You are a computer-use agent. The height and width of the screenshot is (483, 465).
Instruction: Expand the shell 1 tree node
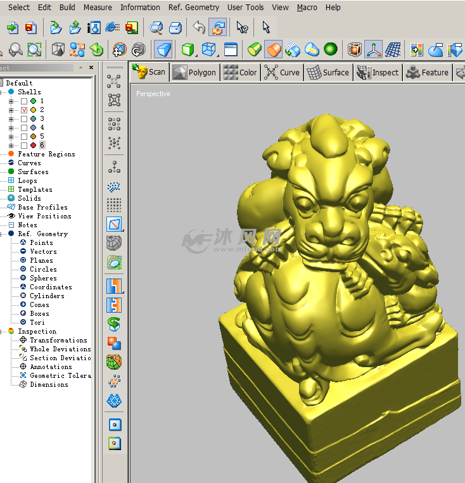click(11, 101)
